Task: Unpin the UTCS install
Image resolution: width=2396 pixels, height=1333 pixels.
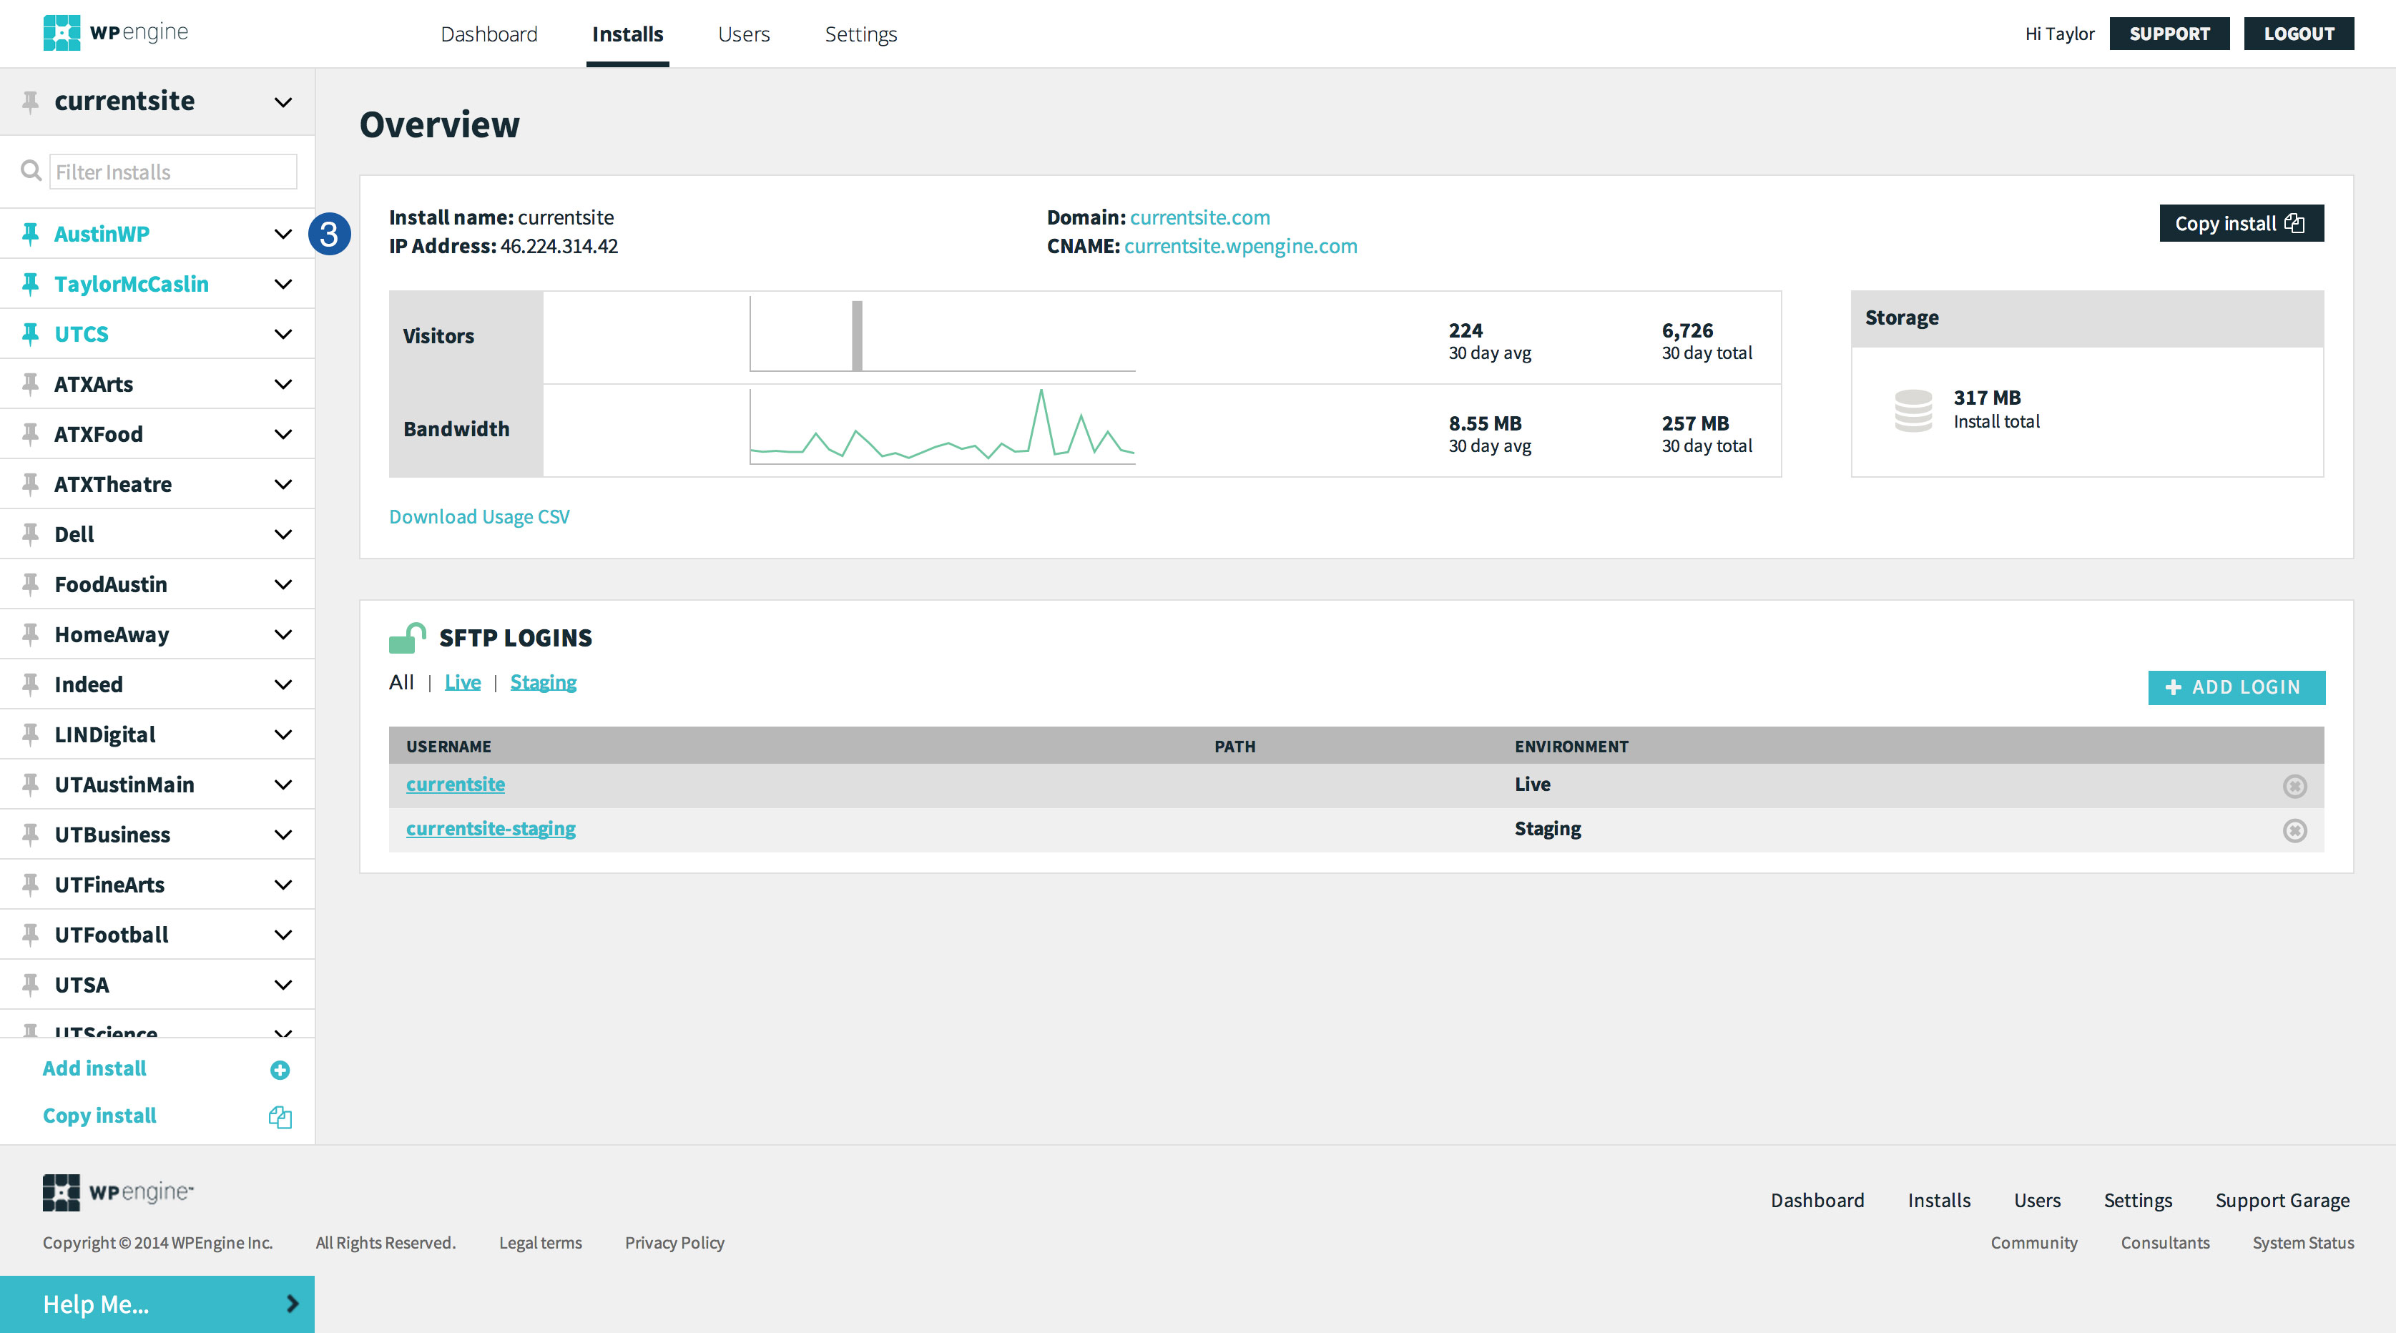Action: click(31, 334)
